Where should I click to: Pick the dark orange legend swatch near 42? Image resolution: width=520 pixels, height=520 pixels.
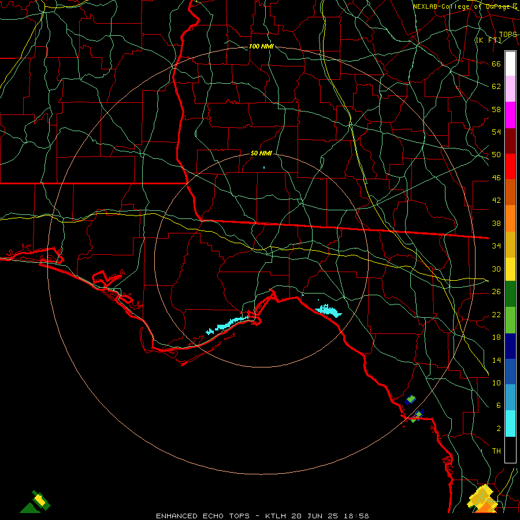[x=510, y=192]
